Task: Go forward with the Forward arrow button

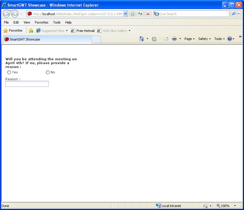Action: coord(15,14)
